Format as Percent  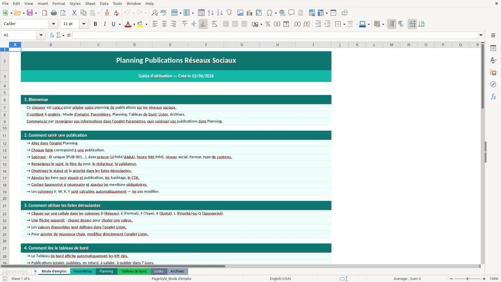(x=268, y=24)
